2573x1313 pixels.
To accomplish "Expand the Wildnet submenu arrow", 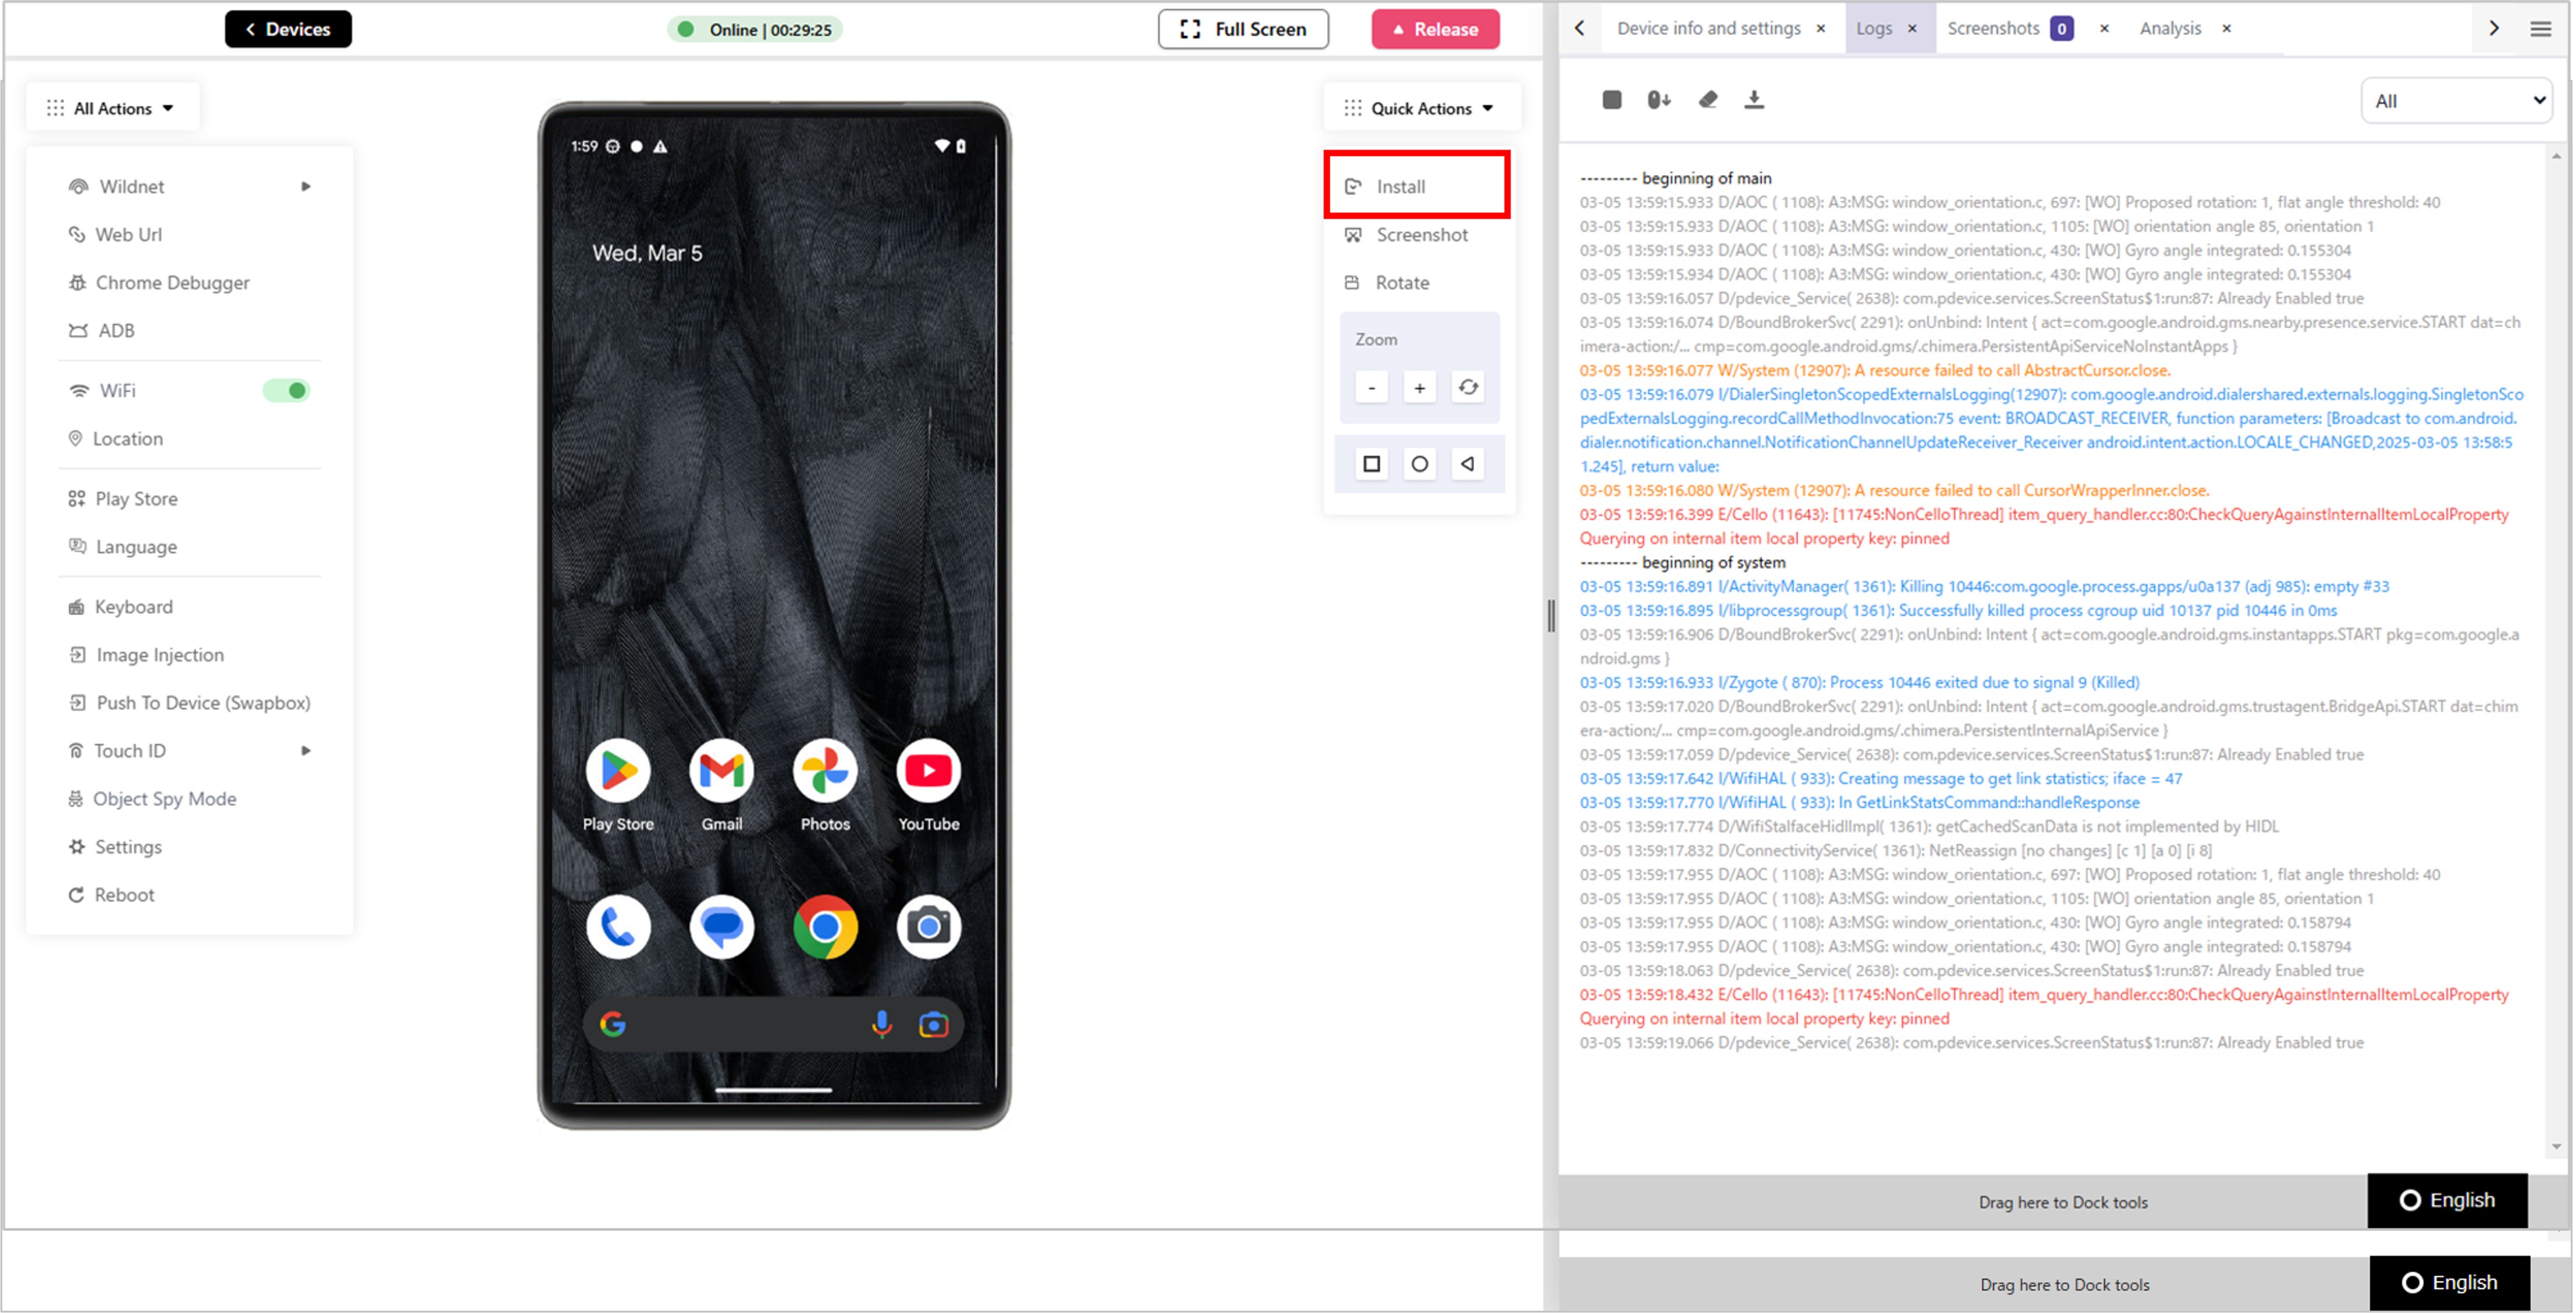I will coord(306,187).
